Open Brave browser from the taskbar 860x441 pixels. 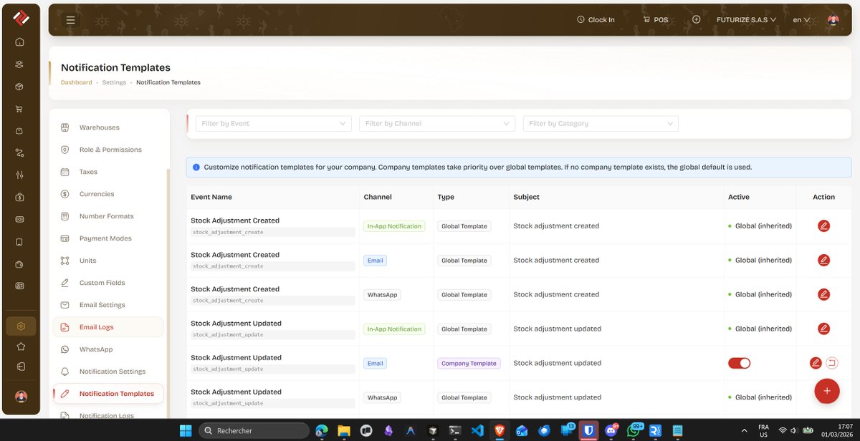coord(500,430)
